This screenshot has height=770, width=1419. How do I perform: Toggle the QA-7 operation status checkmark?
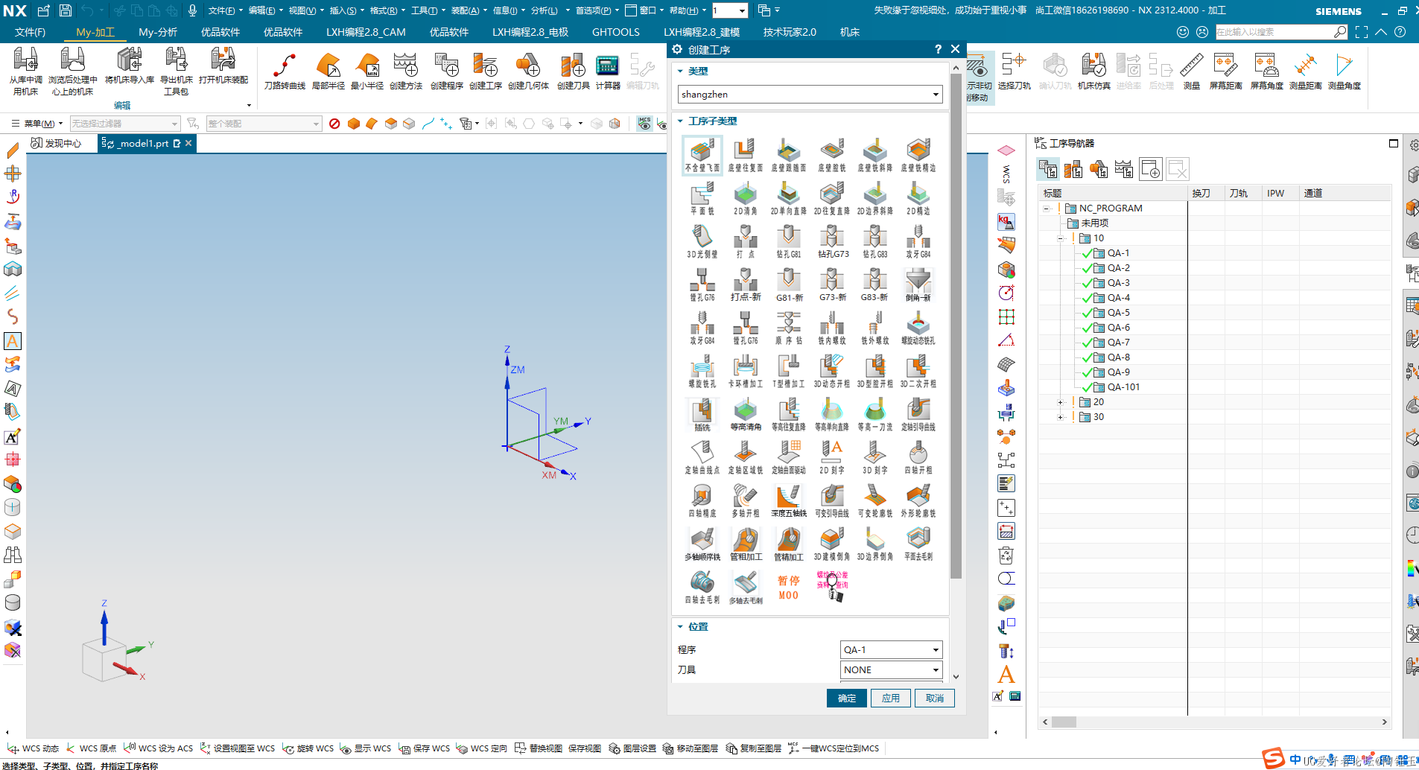pyautogui.click(x=1088, y=343)
